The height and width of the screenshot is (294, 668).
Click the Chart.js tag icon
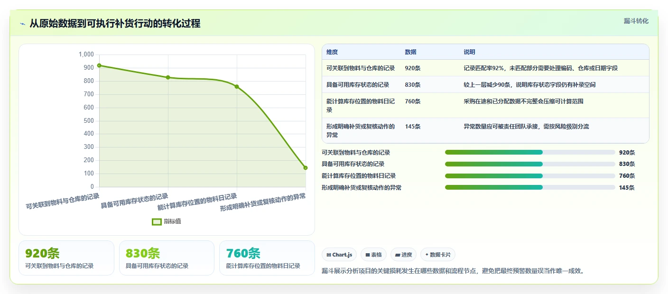click(328, 255)
